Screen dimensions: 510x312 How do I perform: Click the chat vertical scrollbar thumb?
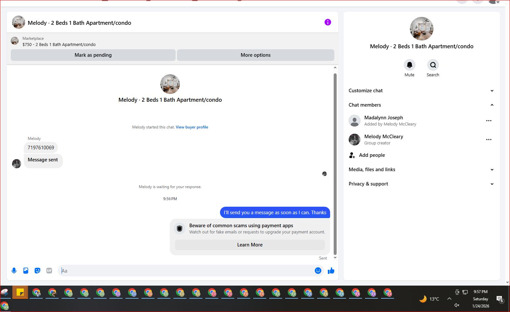[x=335, y=164]
